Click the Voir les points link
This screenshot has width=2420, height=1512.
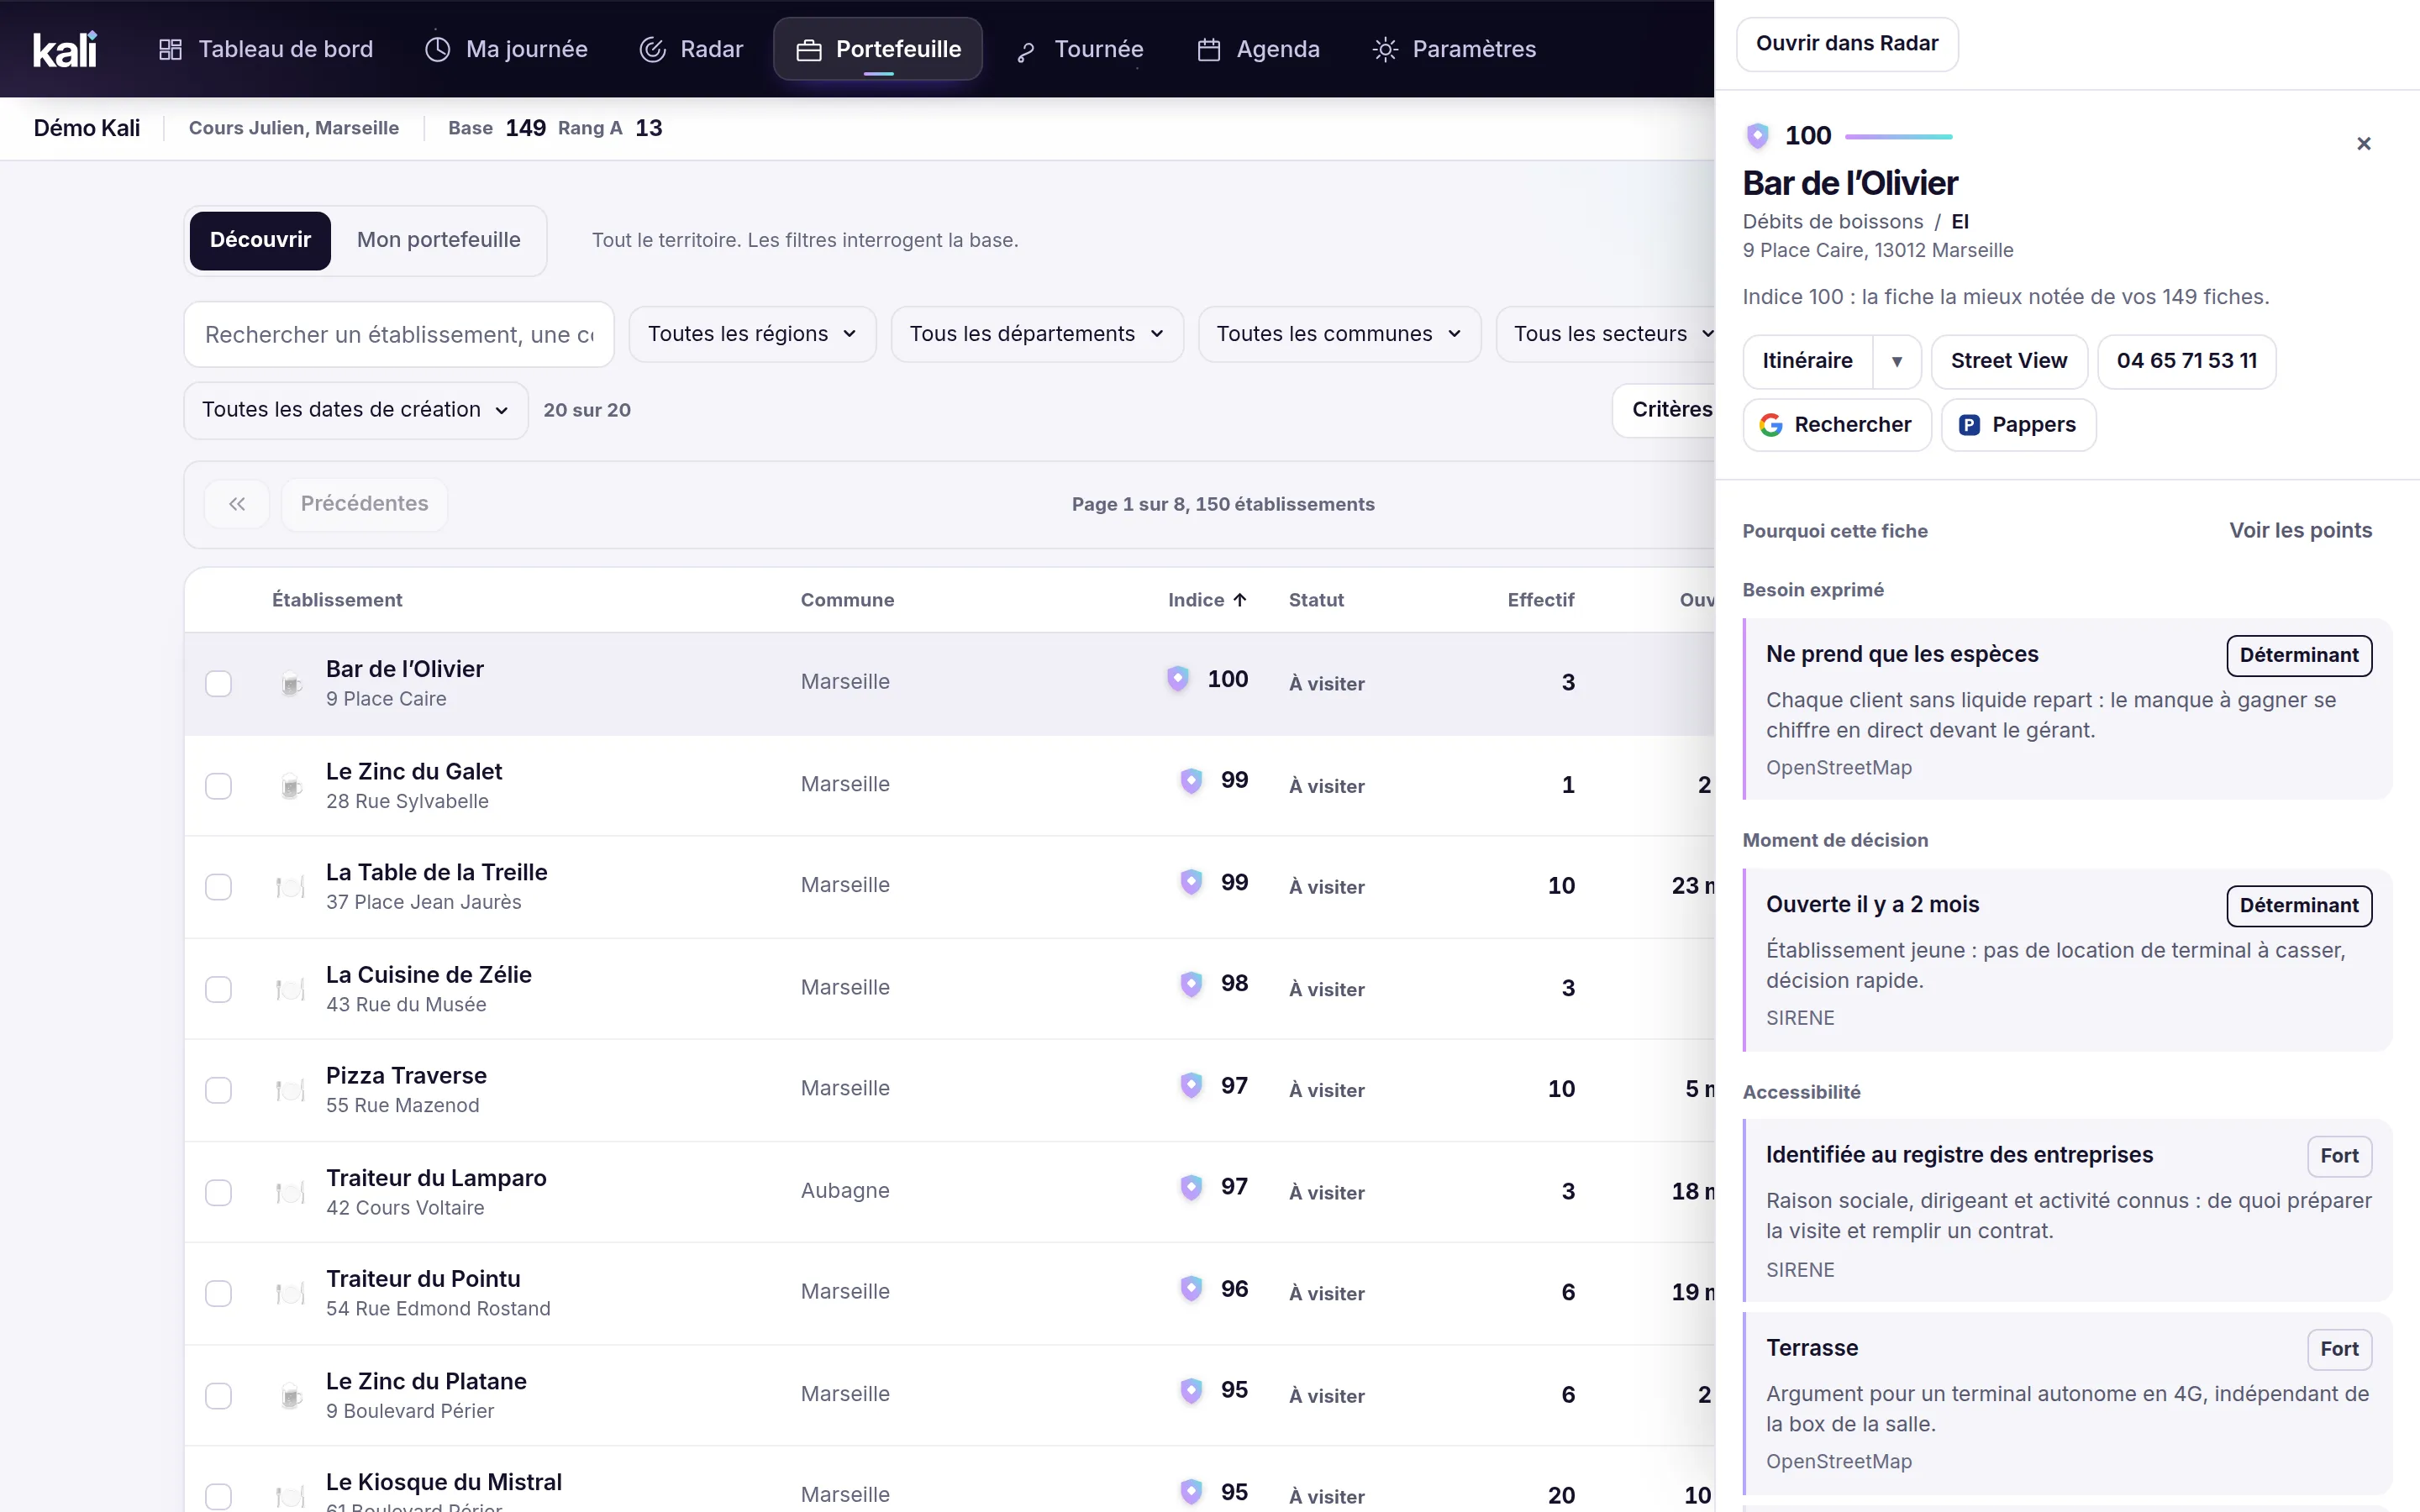(x=2300, y=531)
